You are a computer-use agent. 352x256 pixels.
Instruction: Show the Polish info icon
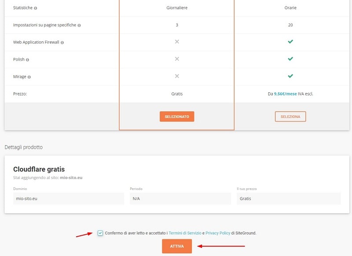[27, 60]
